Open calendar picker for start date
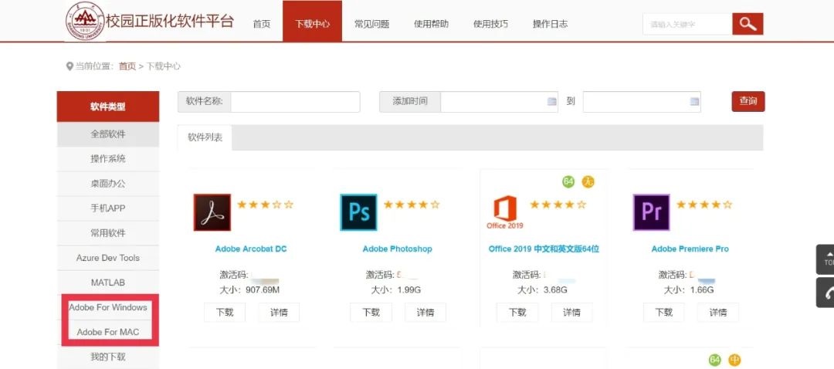The image size is (834, 369). point(551,102)
